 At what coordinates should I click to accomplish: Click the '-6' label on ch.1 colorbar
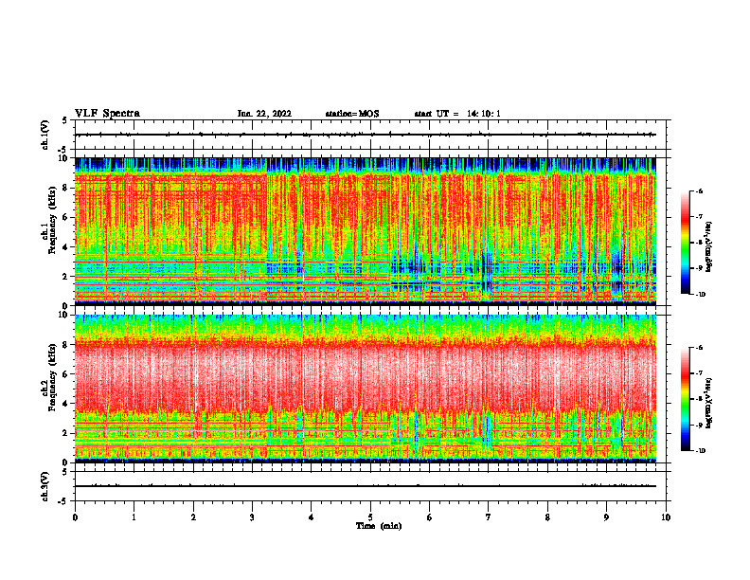[x=699, y=191]
